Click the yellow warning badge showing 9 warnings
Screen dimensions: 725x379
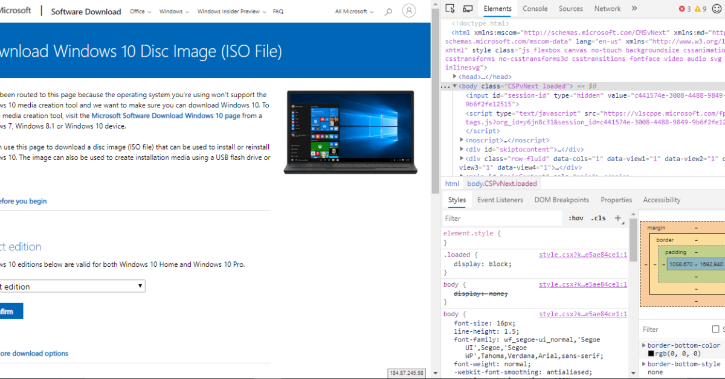697,8
